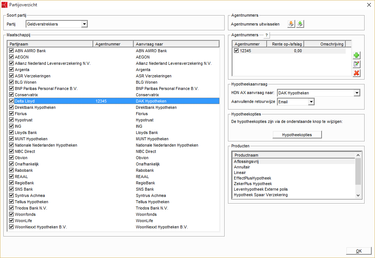Select the Woonfonds row

click(x=114, y=214)
